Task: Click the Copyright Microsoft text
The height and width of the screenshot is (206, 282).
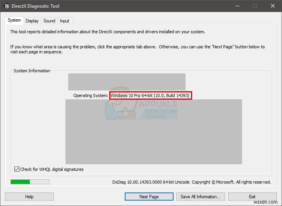Action: point(232,182)
